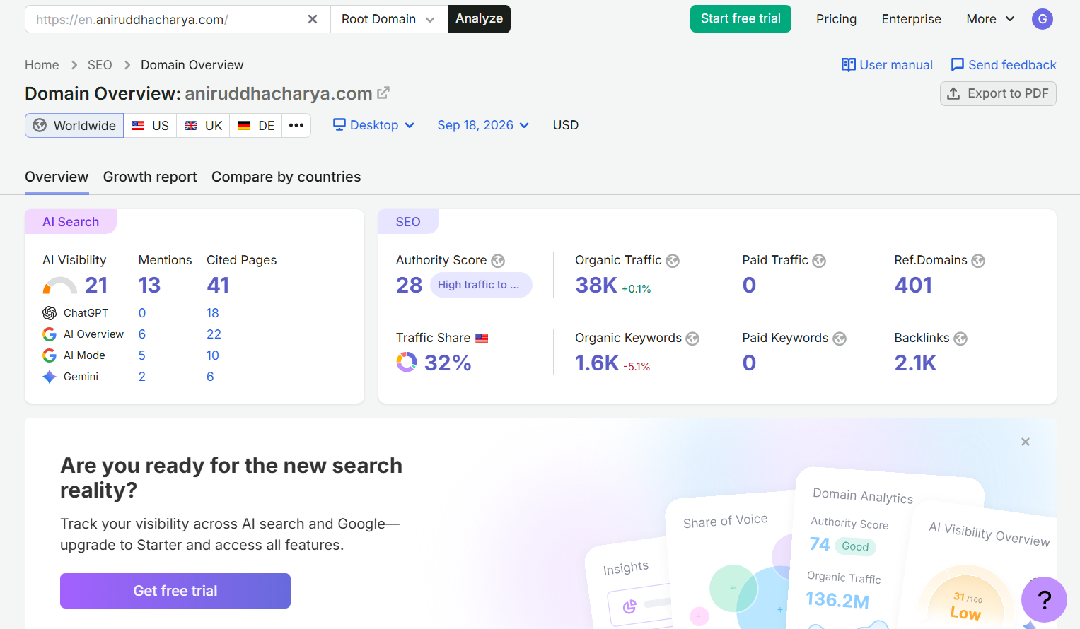Switch region filter to DE
Screen dimensions: 1080x629
tap(256, 125)
